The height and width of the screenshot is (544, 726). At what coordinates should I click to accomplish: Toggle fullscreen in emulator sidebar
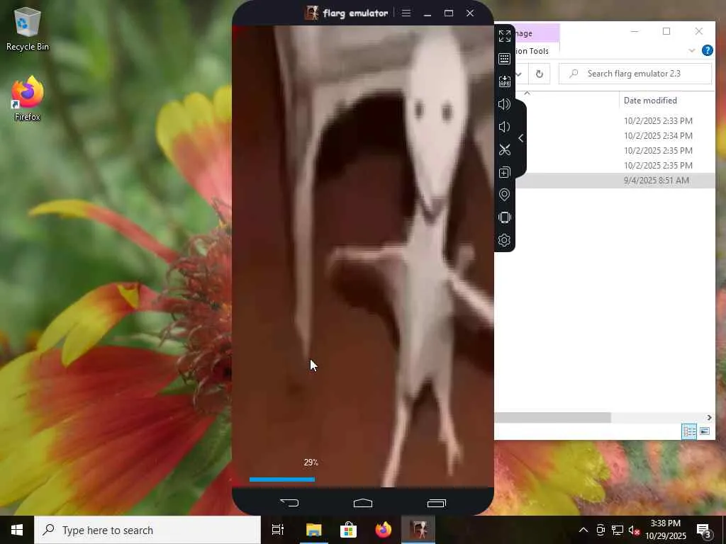tap(504, 35)
